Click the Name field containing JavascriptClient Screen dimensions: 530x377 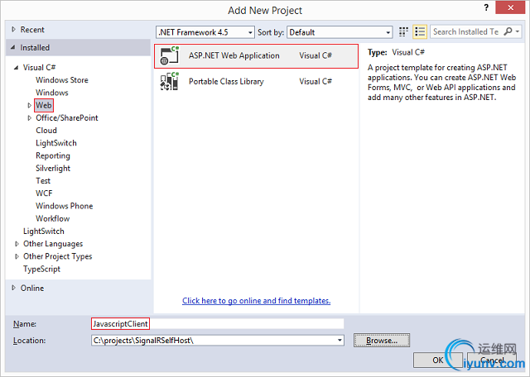(x=217, y=323)
